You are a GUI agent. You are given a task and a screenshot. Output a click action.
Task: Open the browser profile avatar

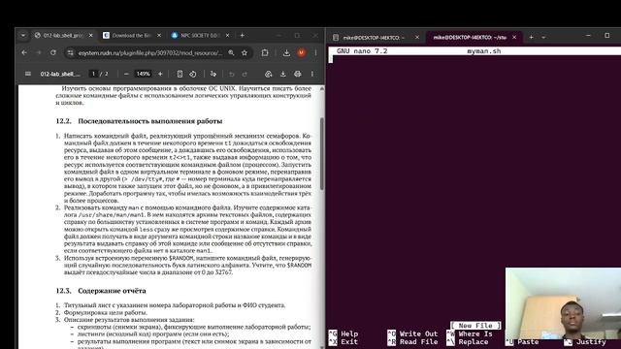[x=302, y=52]
